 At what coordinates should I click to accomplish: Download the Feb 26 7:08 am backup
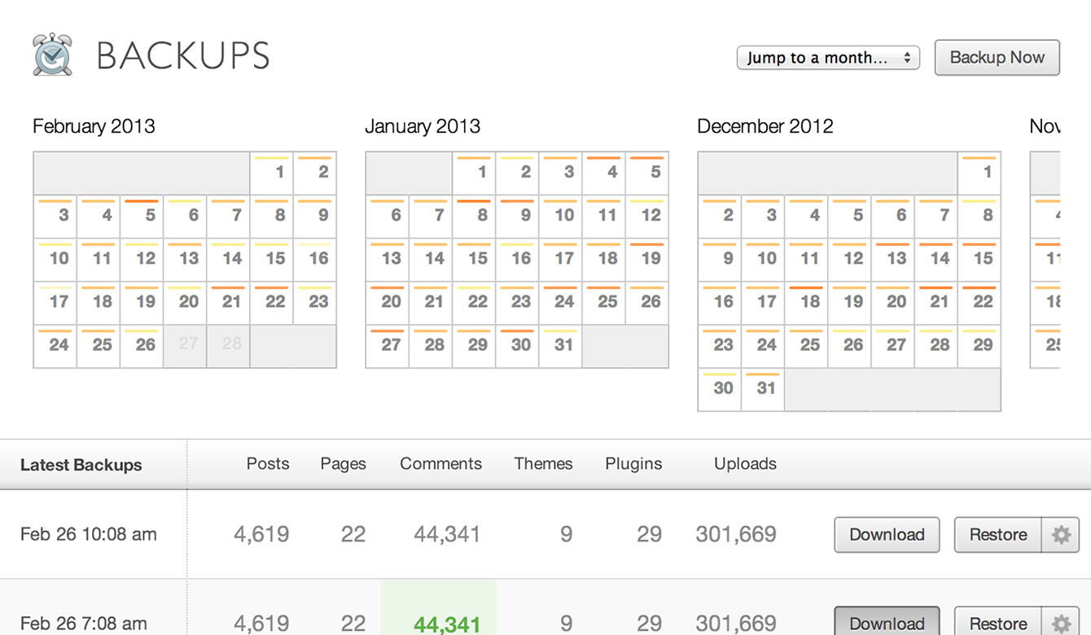point(887,623)
